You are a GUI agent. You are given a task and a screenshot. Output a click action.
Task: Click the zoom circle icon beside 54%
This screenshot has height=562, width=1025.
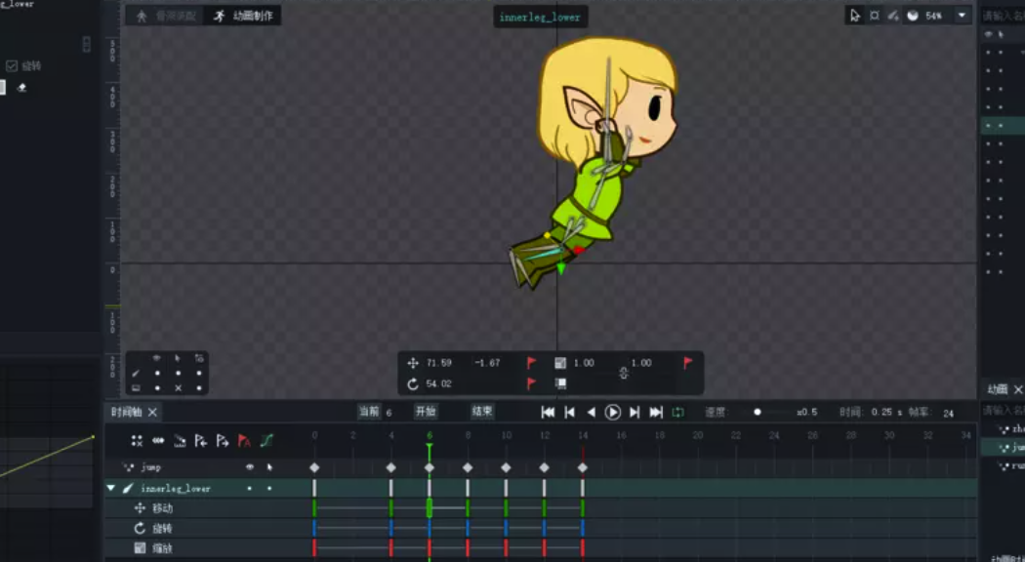pyautogui.click(x=913, y=16)
